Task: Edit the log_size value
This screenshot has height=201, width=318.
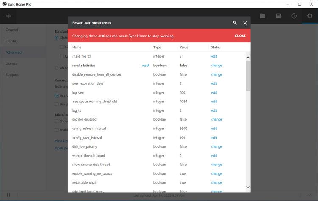Action: click(214, 93)
